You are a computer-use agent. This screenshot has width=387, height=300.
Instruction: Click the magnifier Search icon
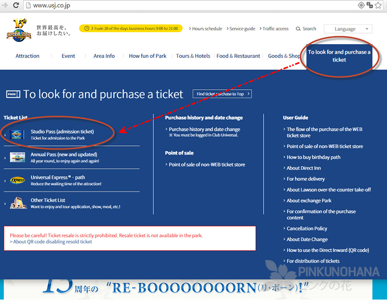[298, 29]
